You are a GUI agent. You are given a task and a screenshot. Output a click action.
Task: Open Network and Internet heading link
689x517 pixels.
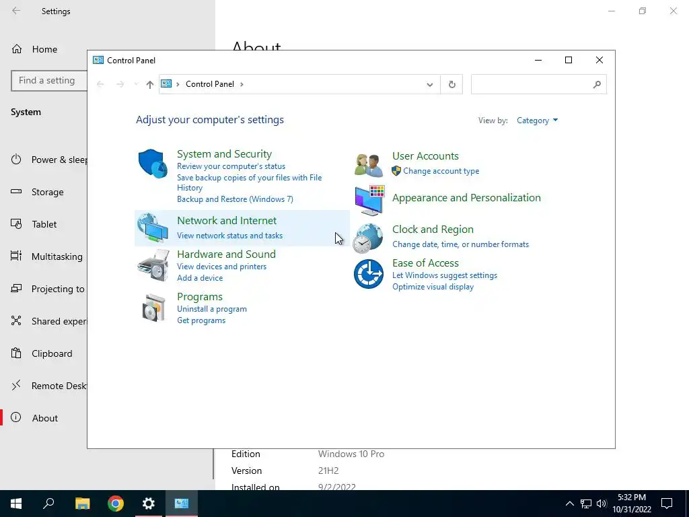coord(227,221)
